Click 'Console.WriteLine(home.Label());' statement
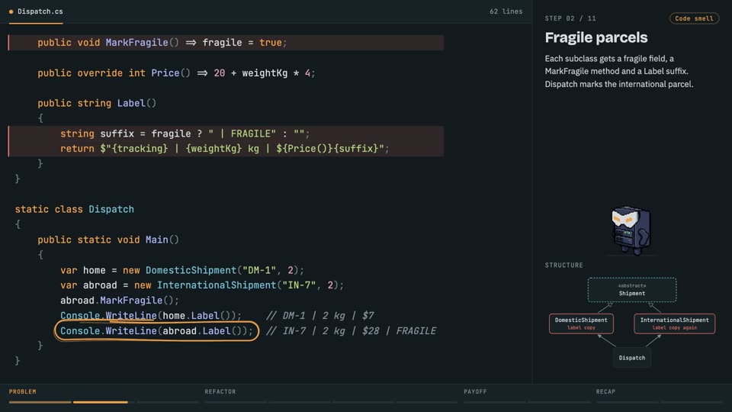 point(151,316)
